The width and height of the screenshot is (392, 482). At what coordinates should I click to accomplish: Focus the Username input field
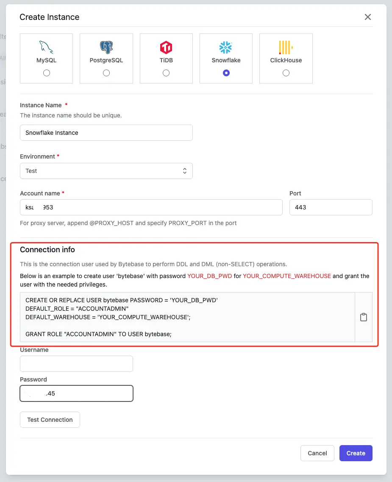(77, 364)
